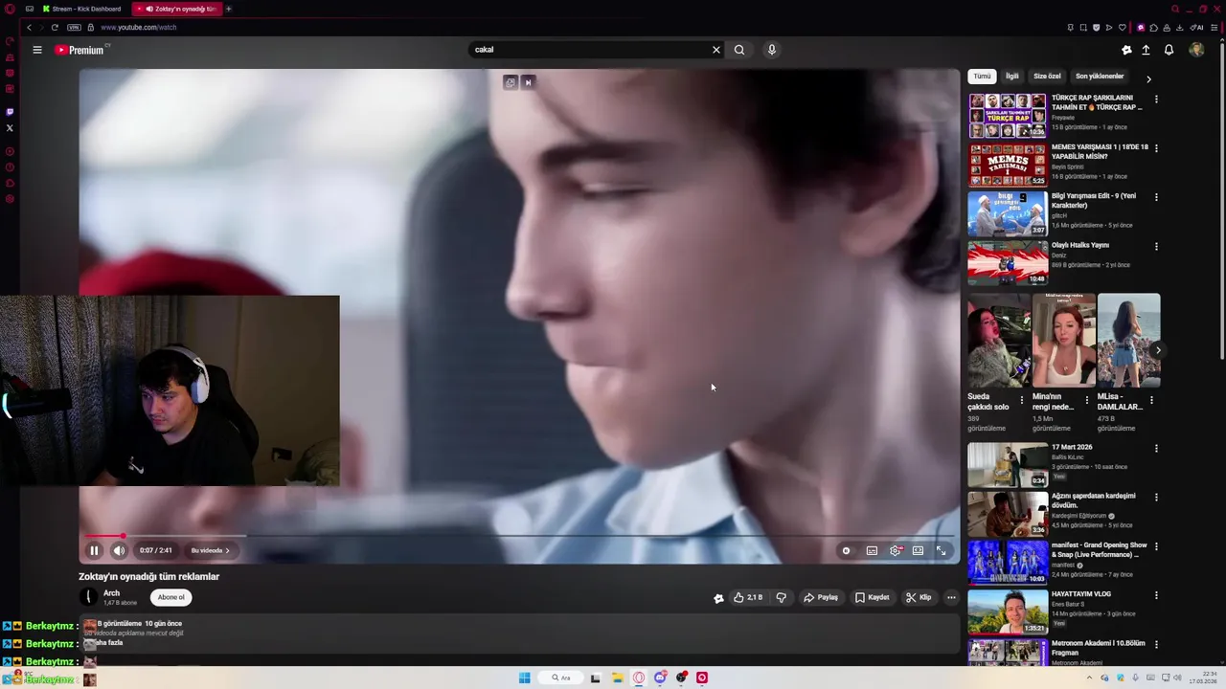Viewport: 1226px width, 689px height.
Task: Click the 'Abone ol' subscribe button
Action: click(x=171, y=597)
